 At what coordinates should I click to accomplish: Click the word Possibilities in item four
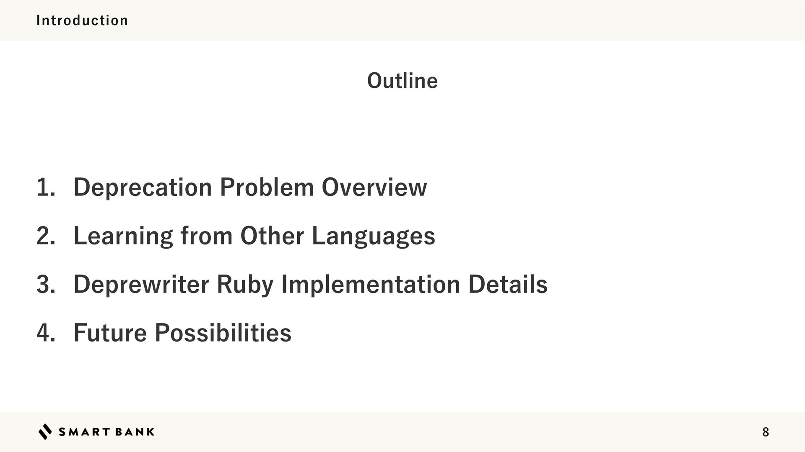[x=223, y=333]
